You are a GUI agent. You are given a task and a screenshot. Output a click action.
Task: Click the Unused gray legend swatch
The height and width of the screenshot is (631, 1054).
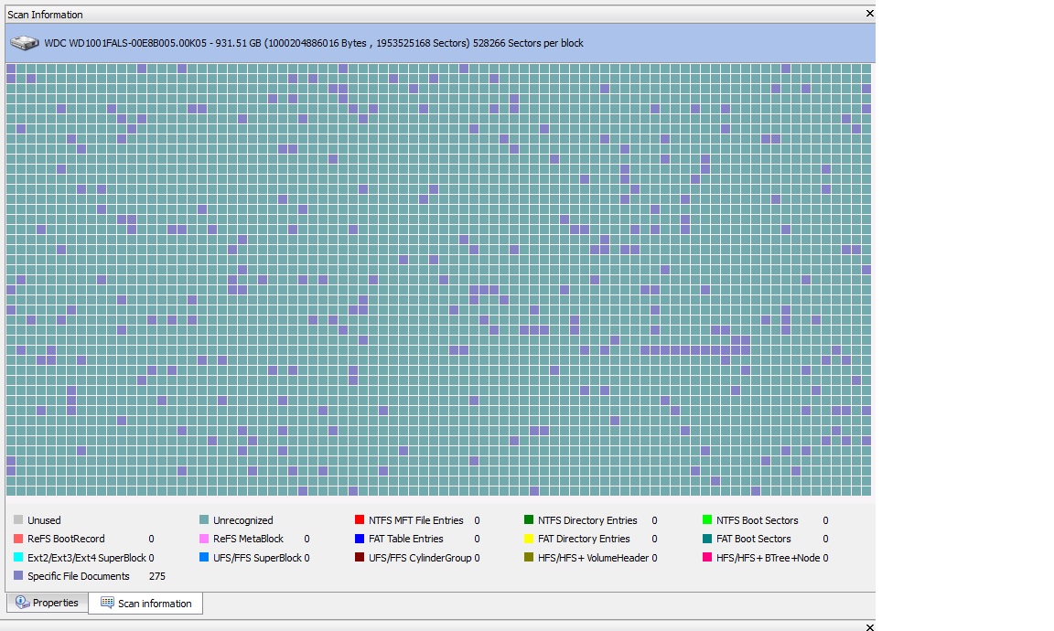18,519
